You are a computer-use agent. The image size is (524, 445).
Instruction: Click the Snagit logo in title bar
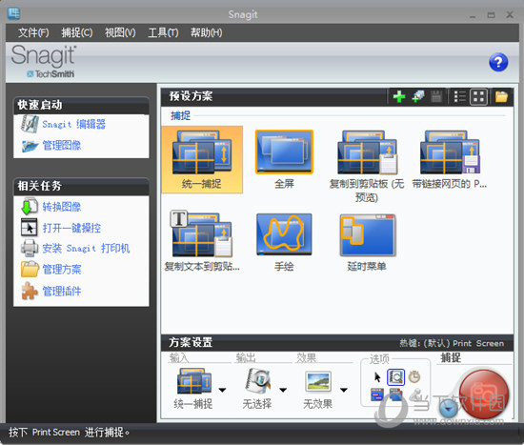pos(13,13)
